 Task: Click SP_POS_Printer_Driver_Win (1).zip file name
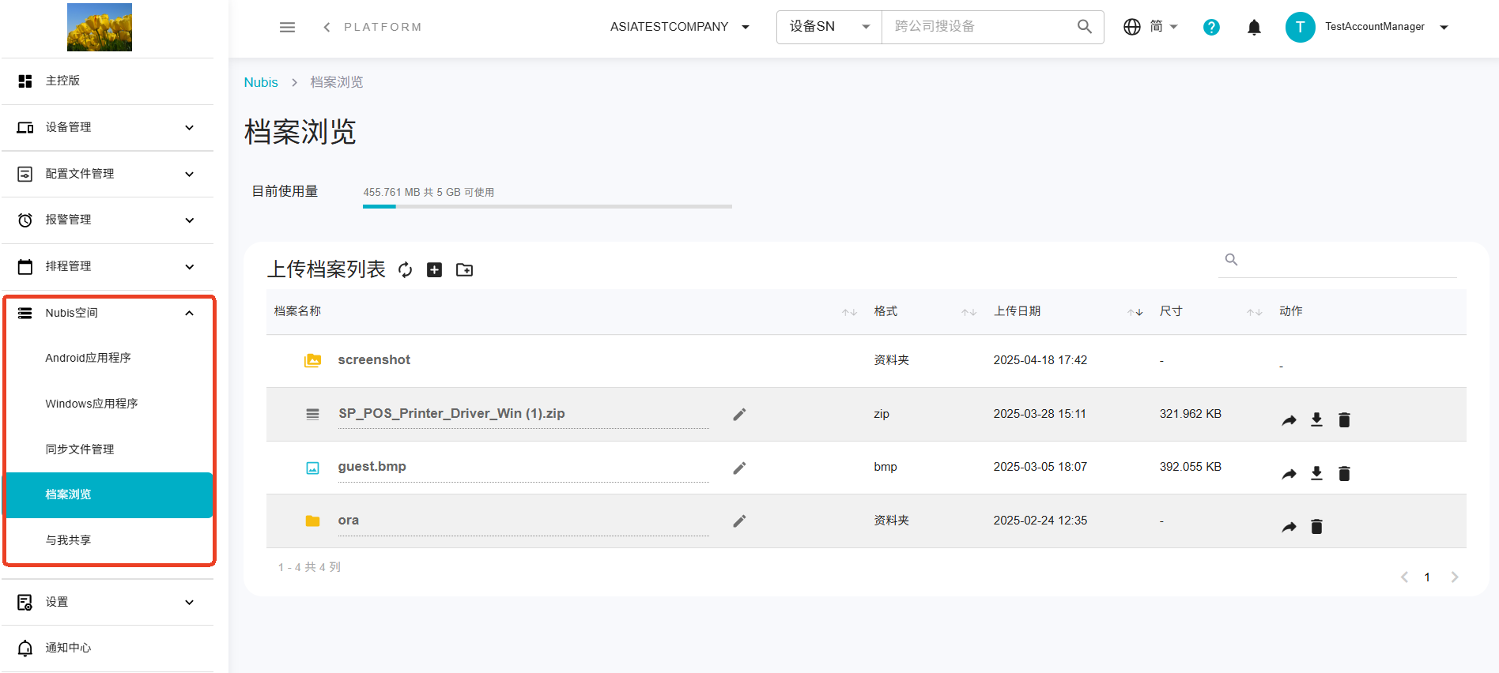(x=451, y=414)
